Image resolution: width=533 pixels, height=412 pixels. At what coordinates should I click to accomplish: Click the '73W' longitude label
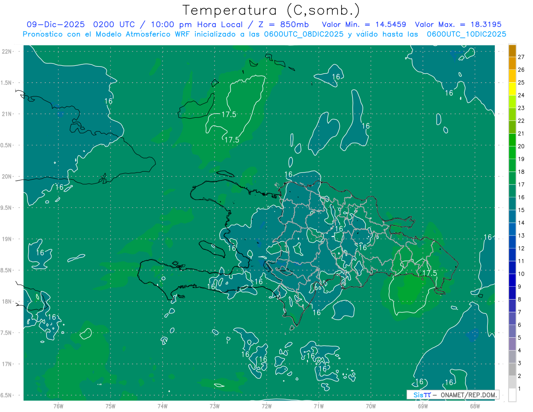215,406
